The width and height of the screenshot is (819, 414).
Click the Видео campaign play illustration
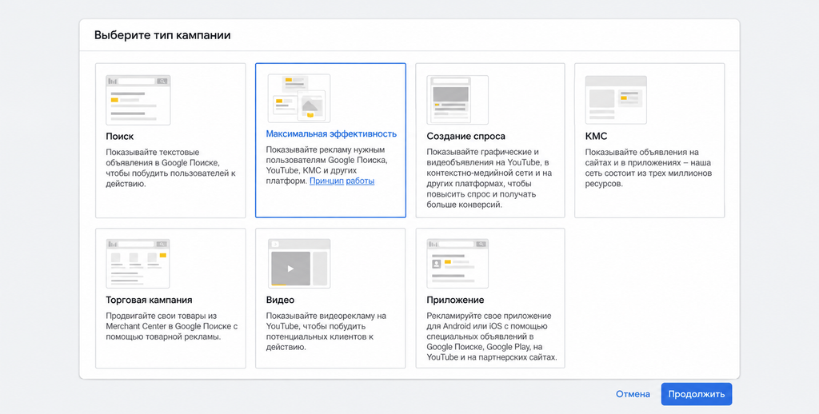pyautogui.click(x=299, y=264)
